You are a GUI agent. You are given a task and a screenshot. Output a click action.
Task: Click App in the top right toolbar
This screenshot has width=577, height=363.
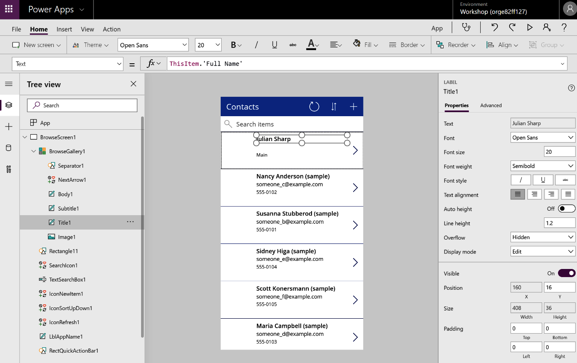(437, 28)
